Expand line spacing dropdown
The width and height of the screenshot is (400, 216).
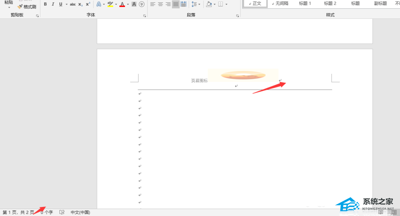point(199,4)
